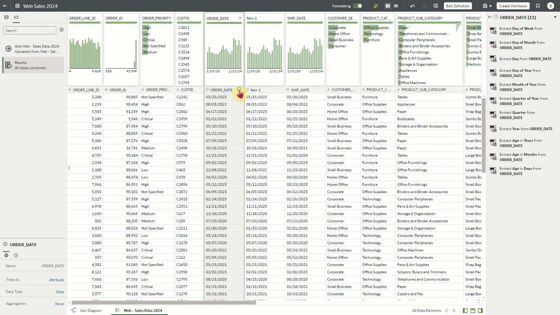The width and height of the screenshot is (560, 315).
Task: Expand the recommendations panel menu arrow
Action: tap(555, 17)
